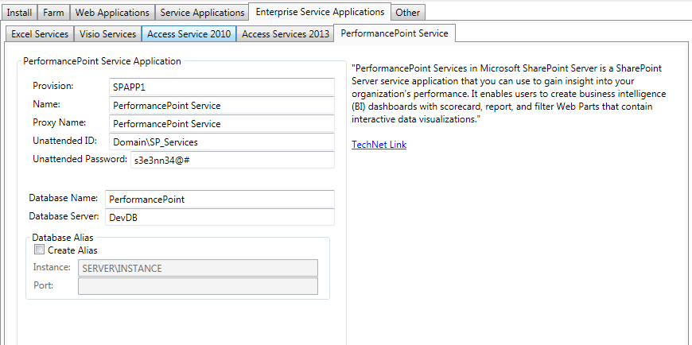Click the Unattended Password label
Screen dimensions: 692x345
point(80,159)
